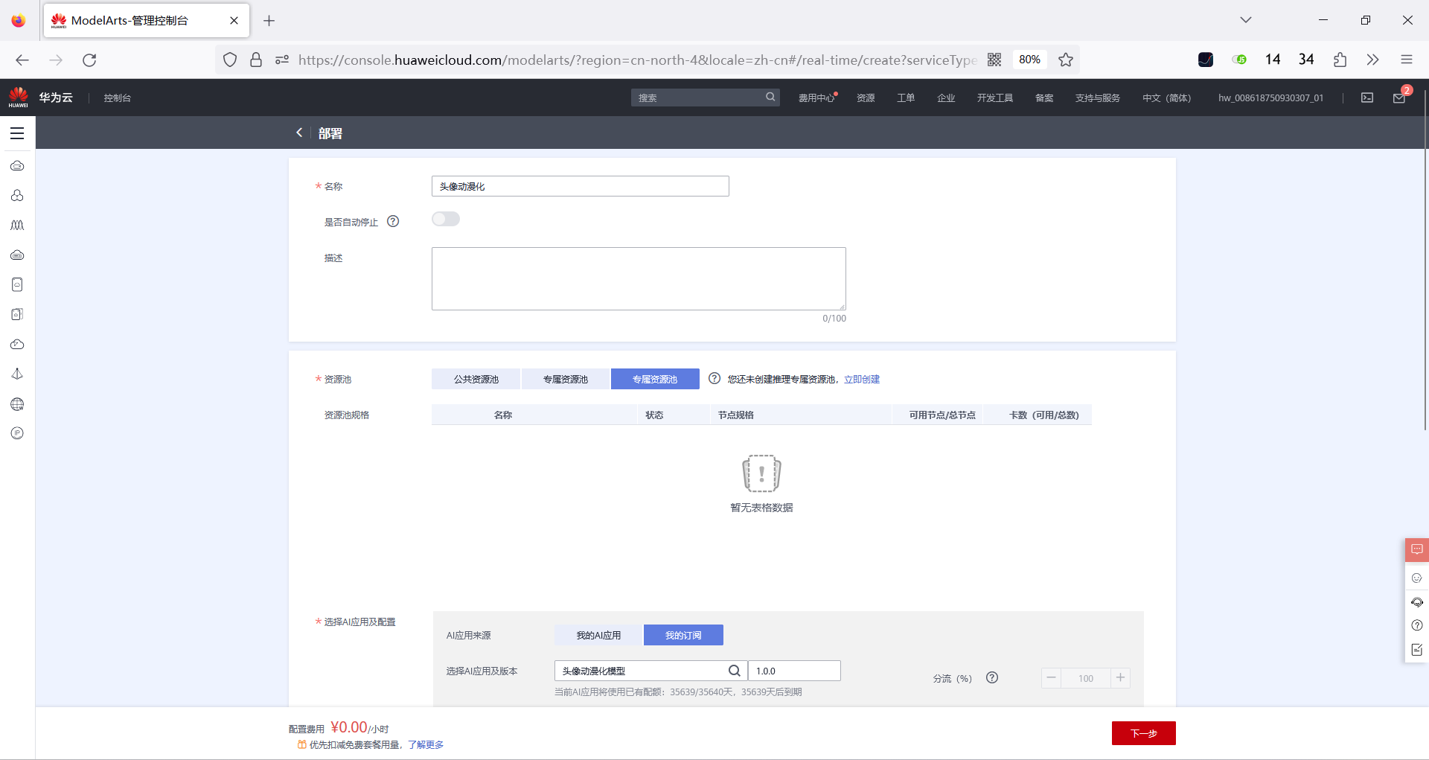Open a new browser tab

[269, 20]
